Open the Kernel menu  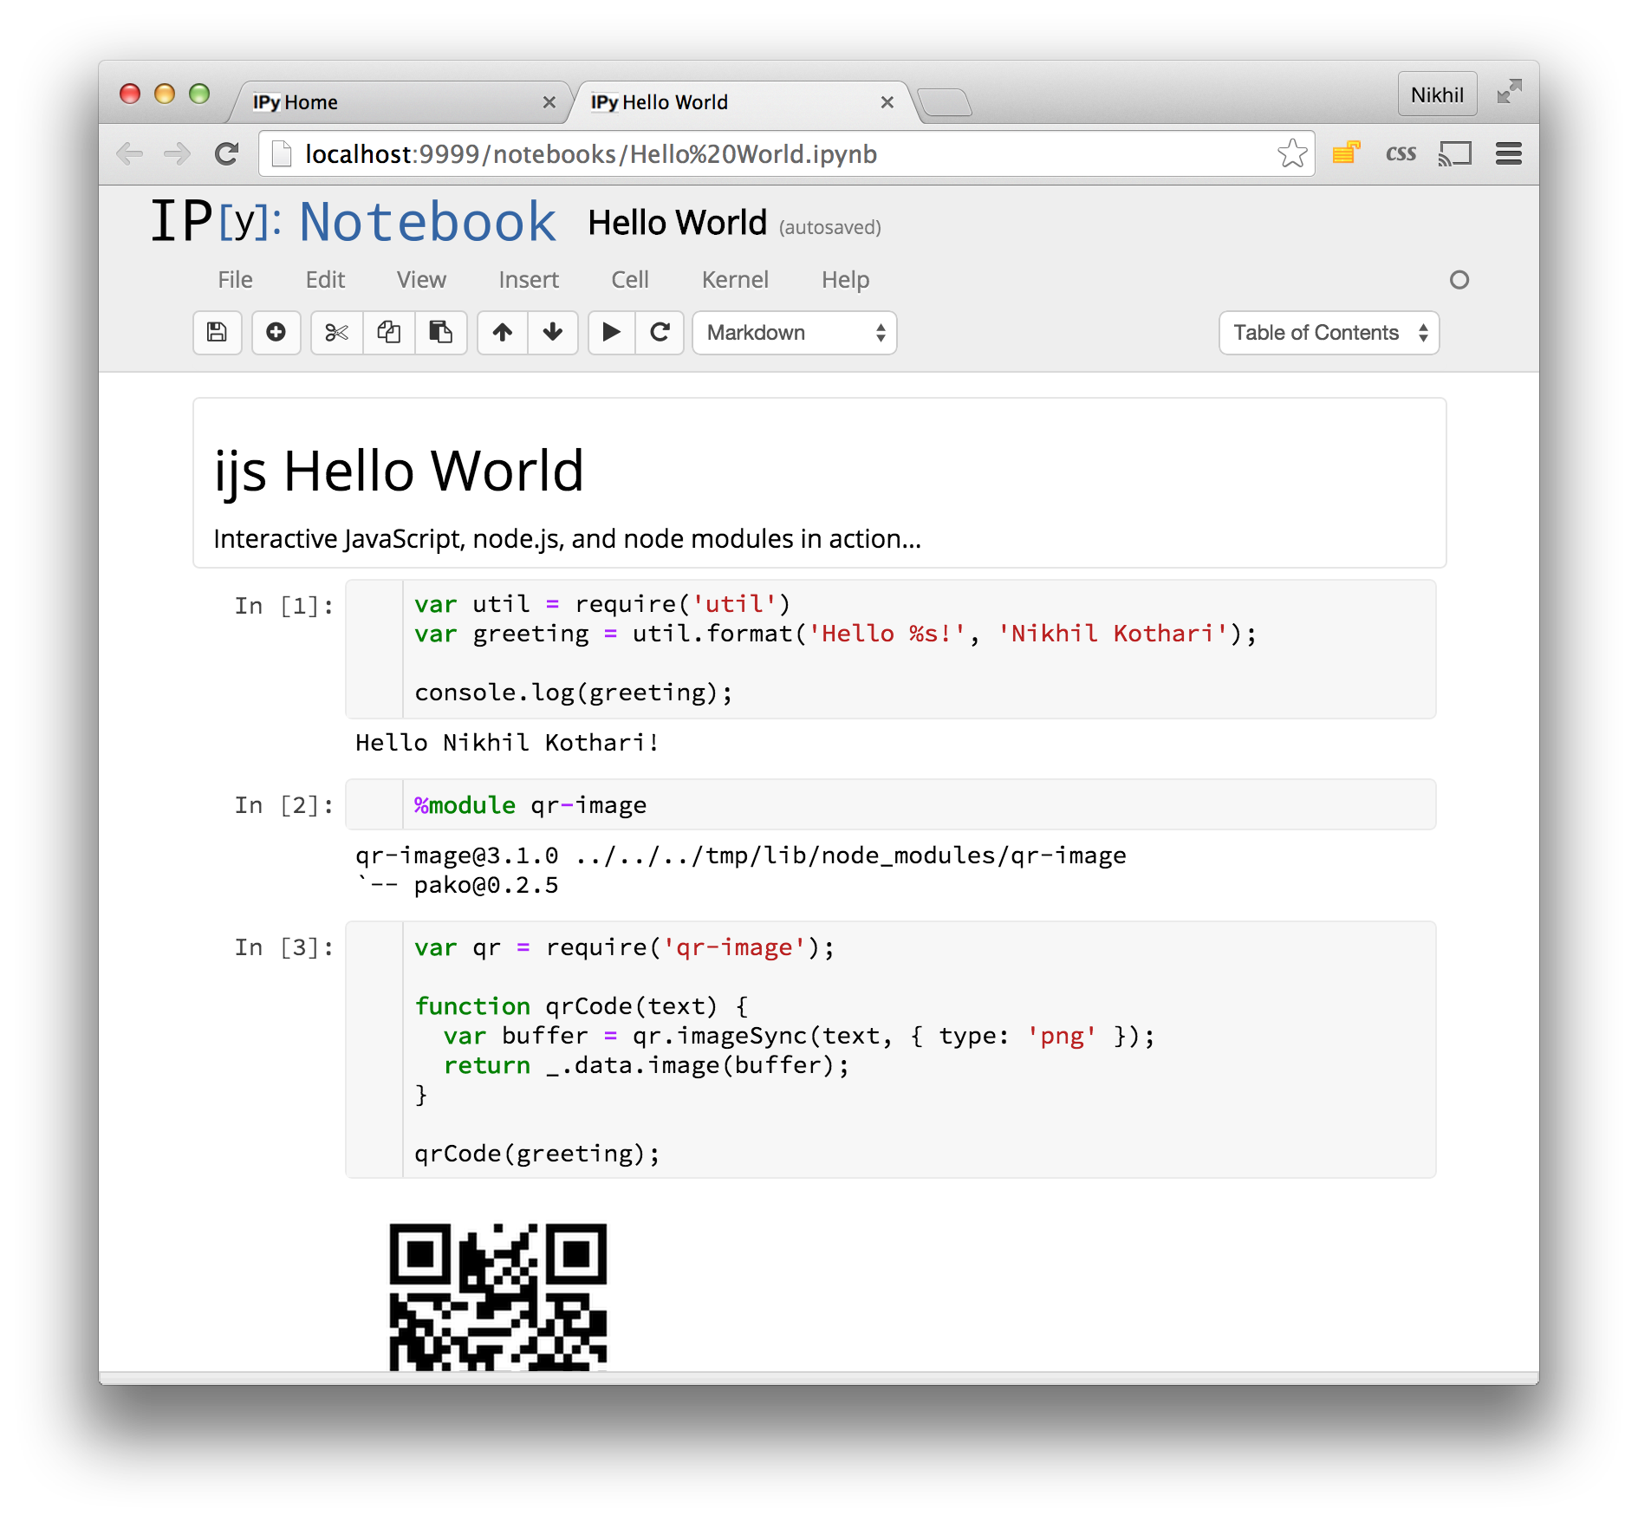coord(735,280)
